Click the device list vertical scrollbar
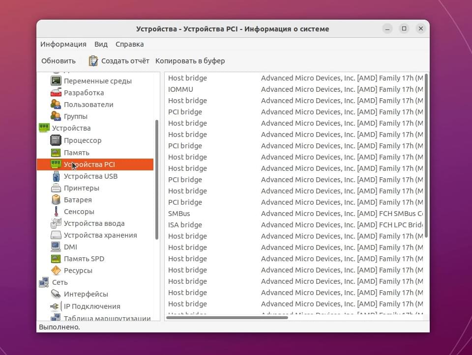The image size is (472, 355). click(426, 156)
